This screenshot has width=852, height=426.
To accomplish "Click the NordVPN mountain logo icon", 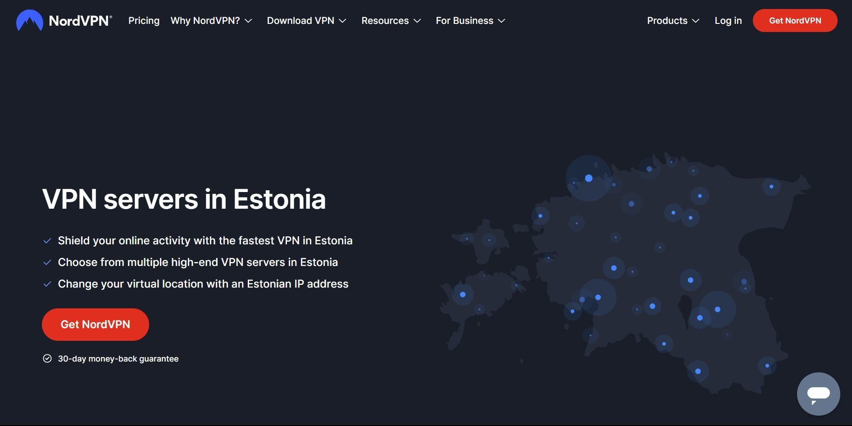I will [x=29, y=21].
